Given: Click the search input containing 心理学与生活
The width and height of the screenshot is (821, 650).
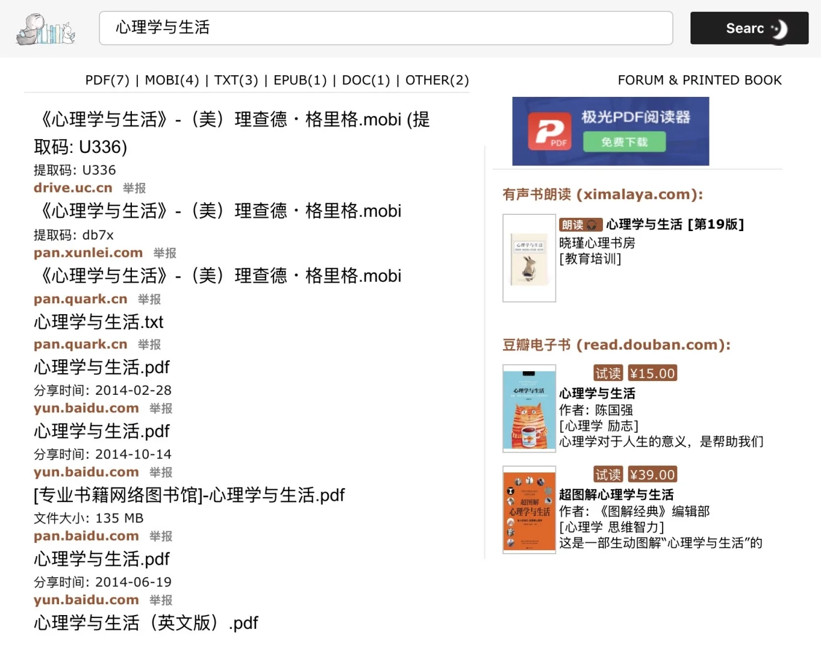Looking at the screenshot, I should point(386,28).
